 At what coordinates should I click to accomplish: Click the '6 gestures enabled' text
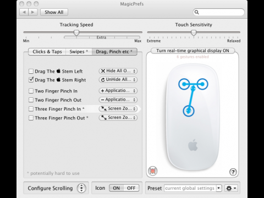pos(193,57)
